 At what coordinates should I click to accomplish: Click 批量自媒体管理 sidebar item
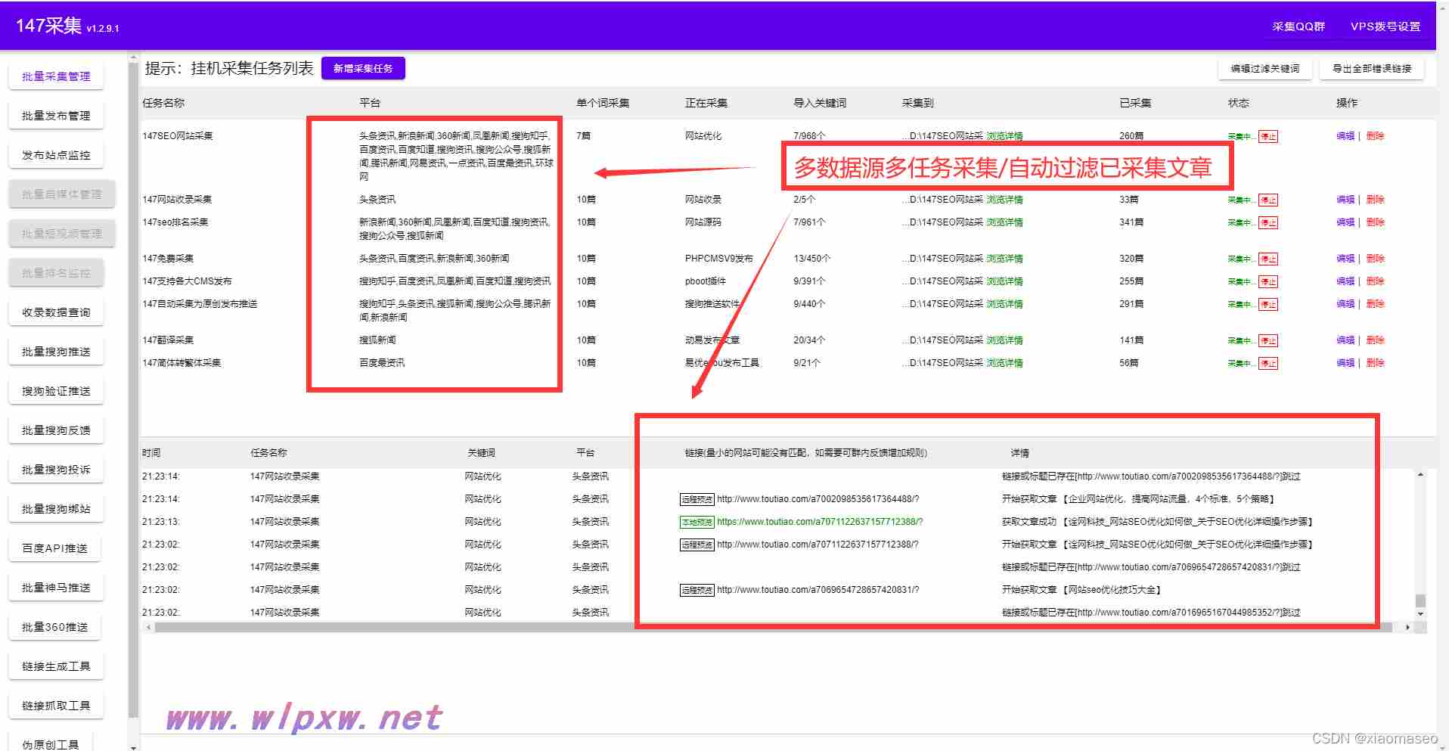pos(62,194)
